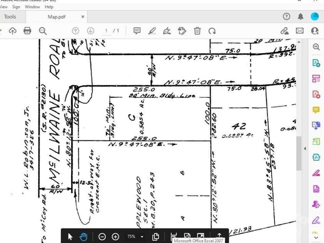The height and width of the screenshot is (243, 324).
Task: Open the Window menu
Action: click(x=32, y=7)
